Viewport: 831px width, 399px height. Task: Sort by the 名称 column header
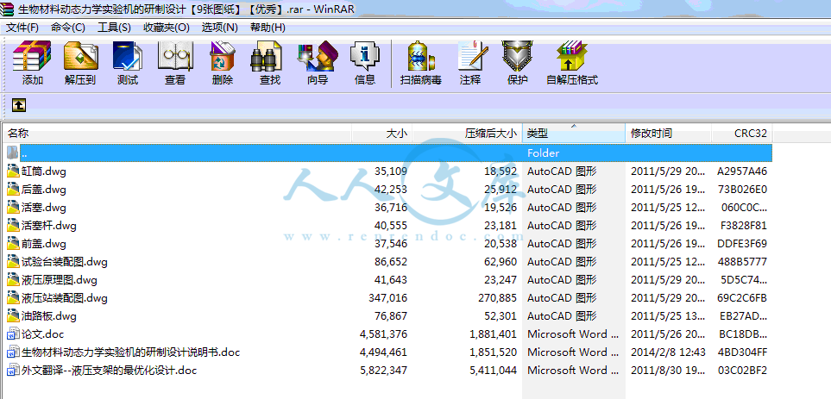point(177,134)
